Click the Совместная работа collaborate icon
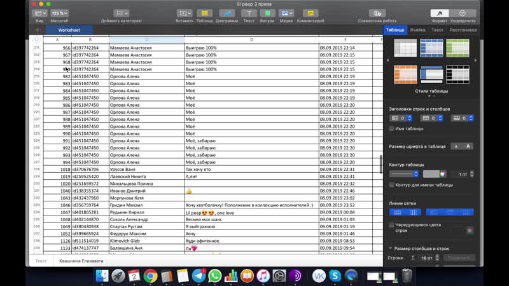Viewport: 509px width, 286px height. tap(377, 13)
